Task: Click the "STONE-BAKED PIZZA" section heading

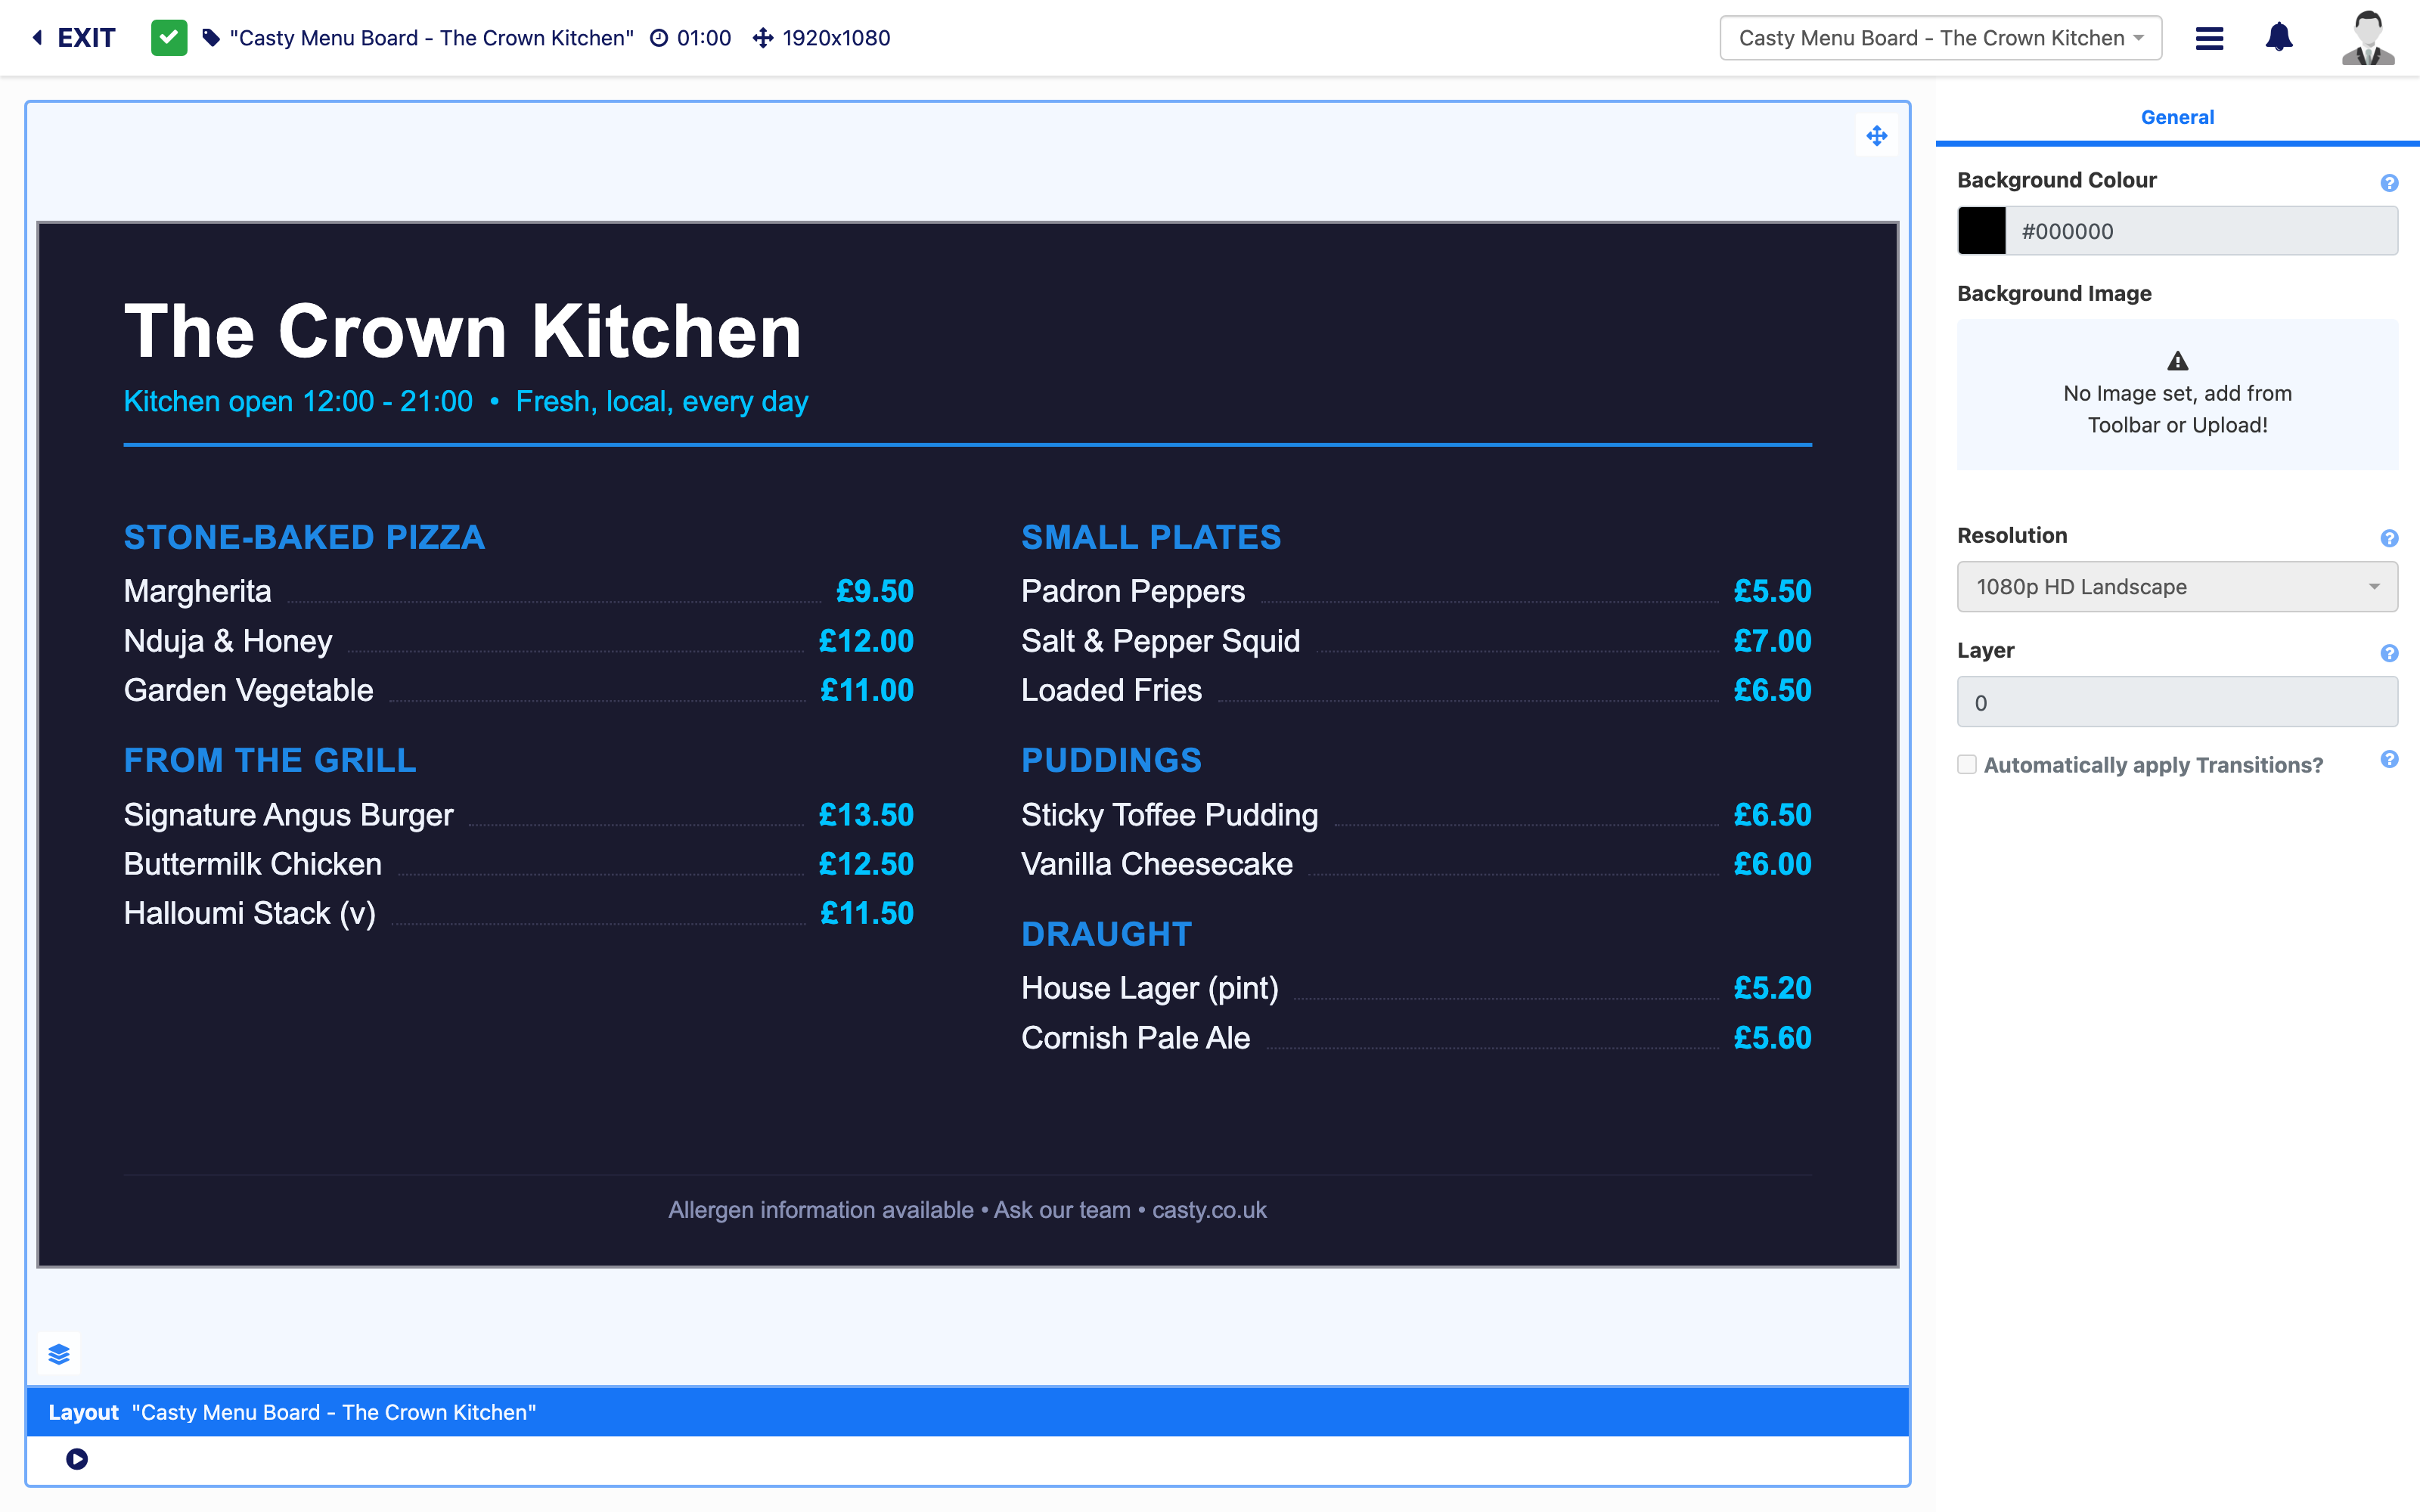Action: pos(304,537)
